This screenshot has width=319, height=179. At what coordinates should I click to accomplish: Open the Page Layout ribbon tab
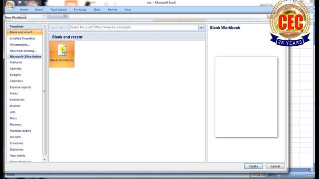tap(59, 9)
